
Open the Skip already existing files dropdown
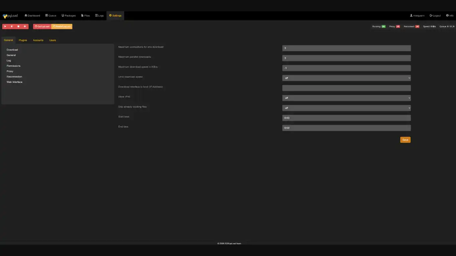[x=346, y=108]
